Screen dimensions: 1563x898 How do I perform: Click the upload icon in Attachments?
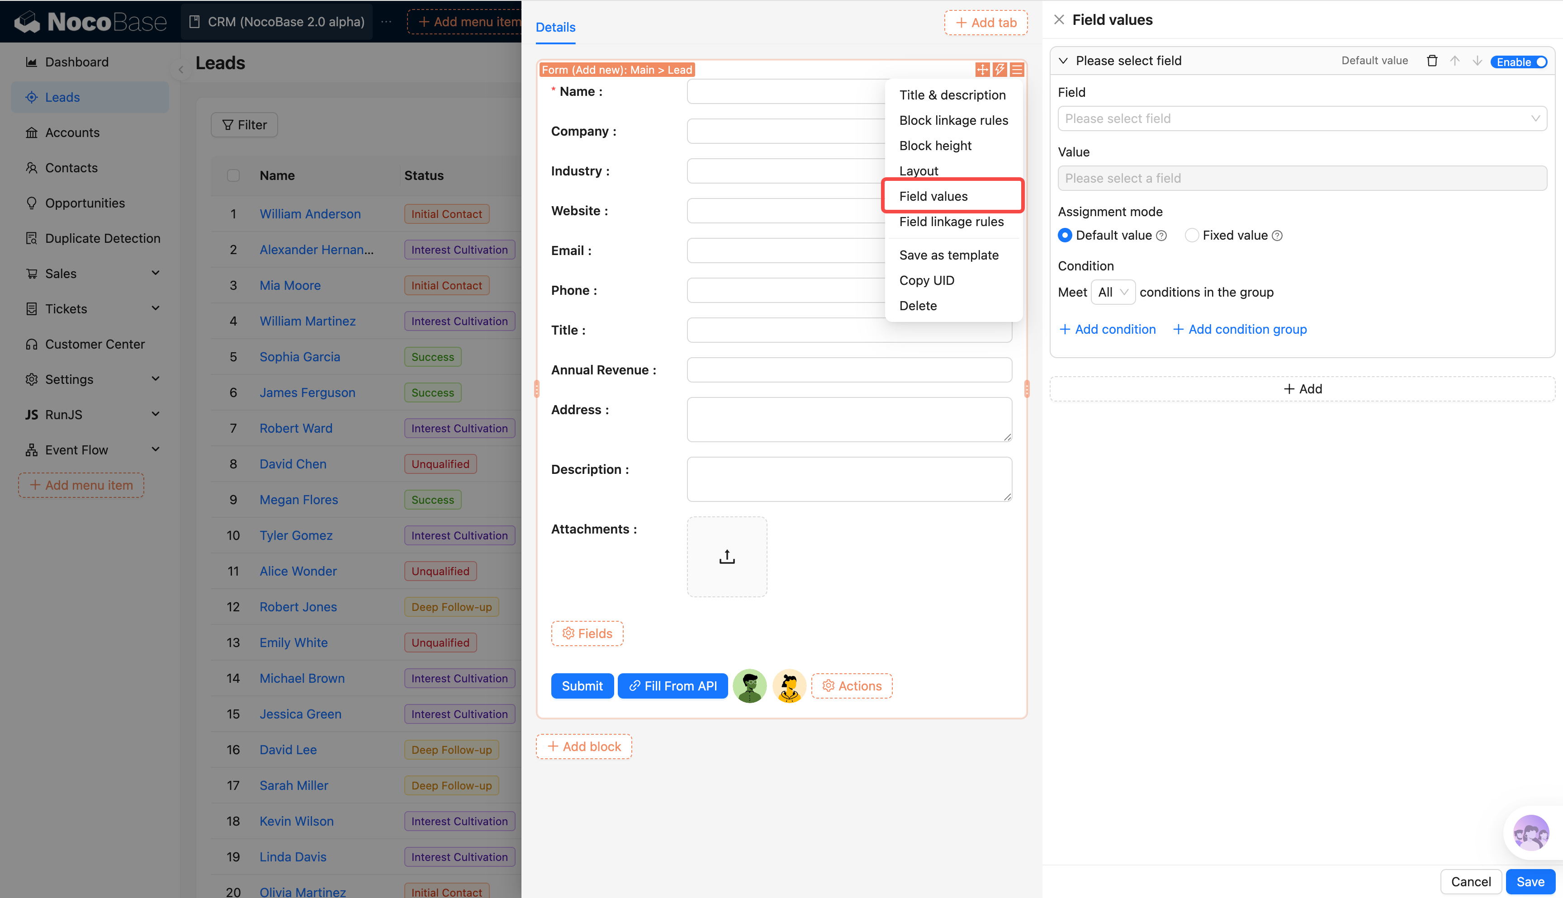point(727,556)
